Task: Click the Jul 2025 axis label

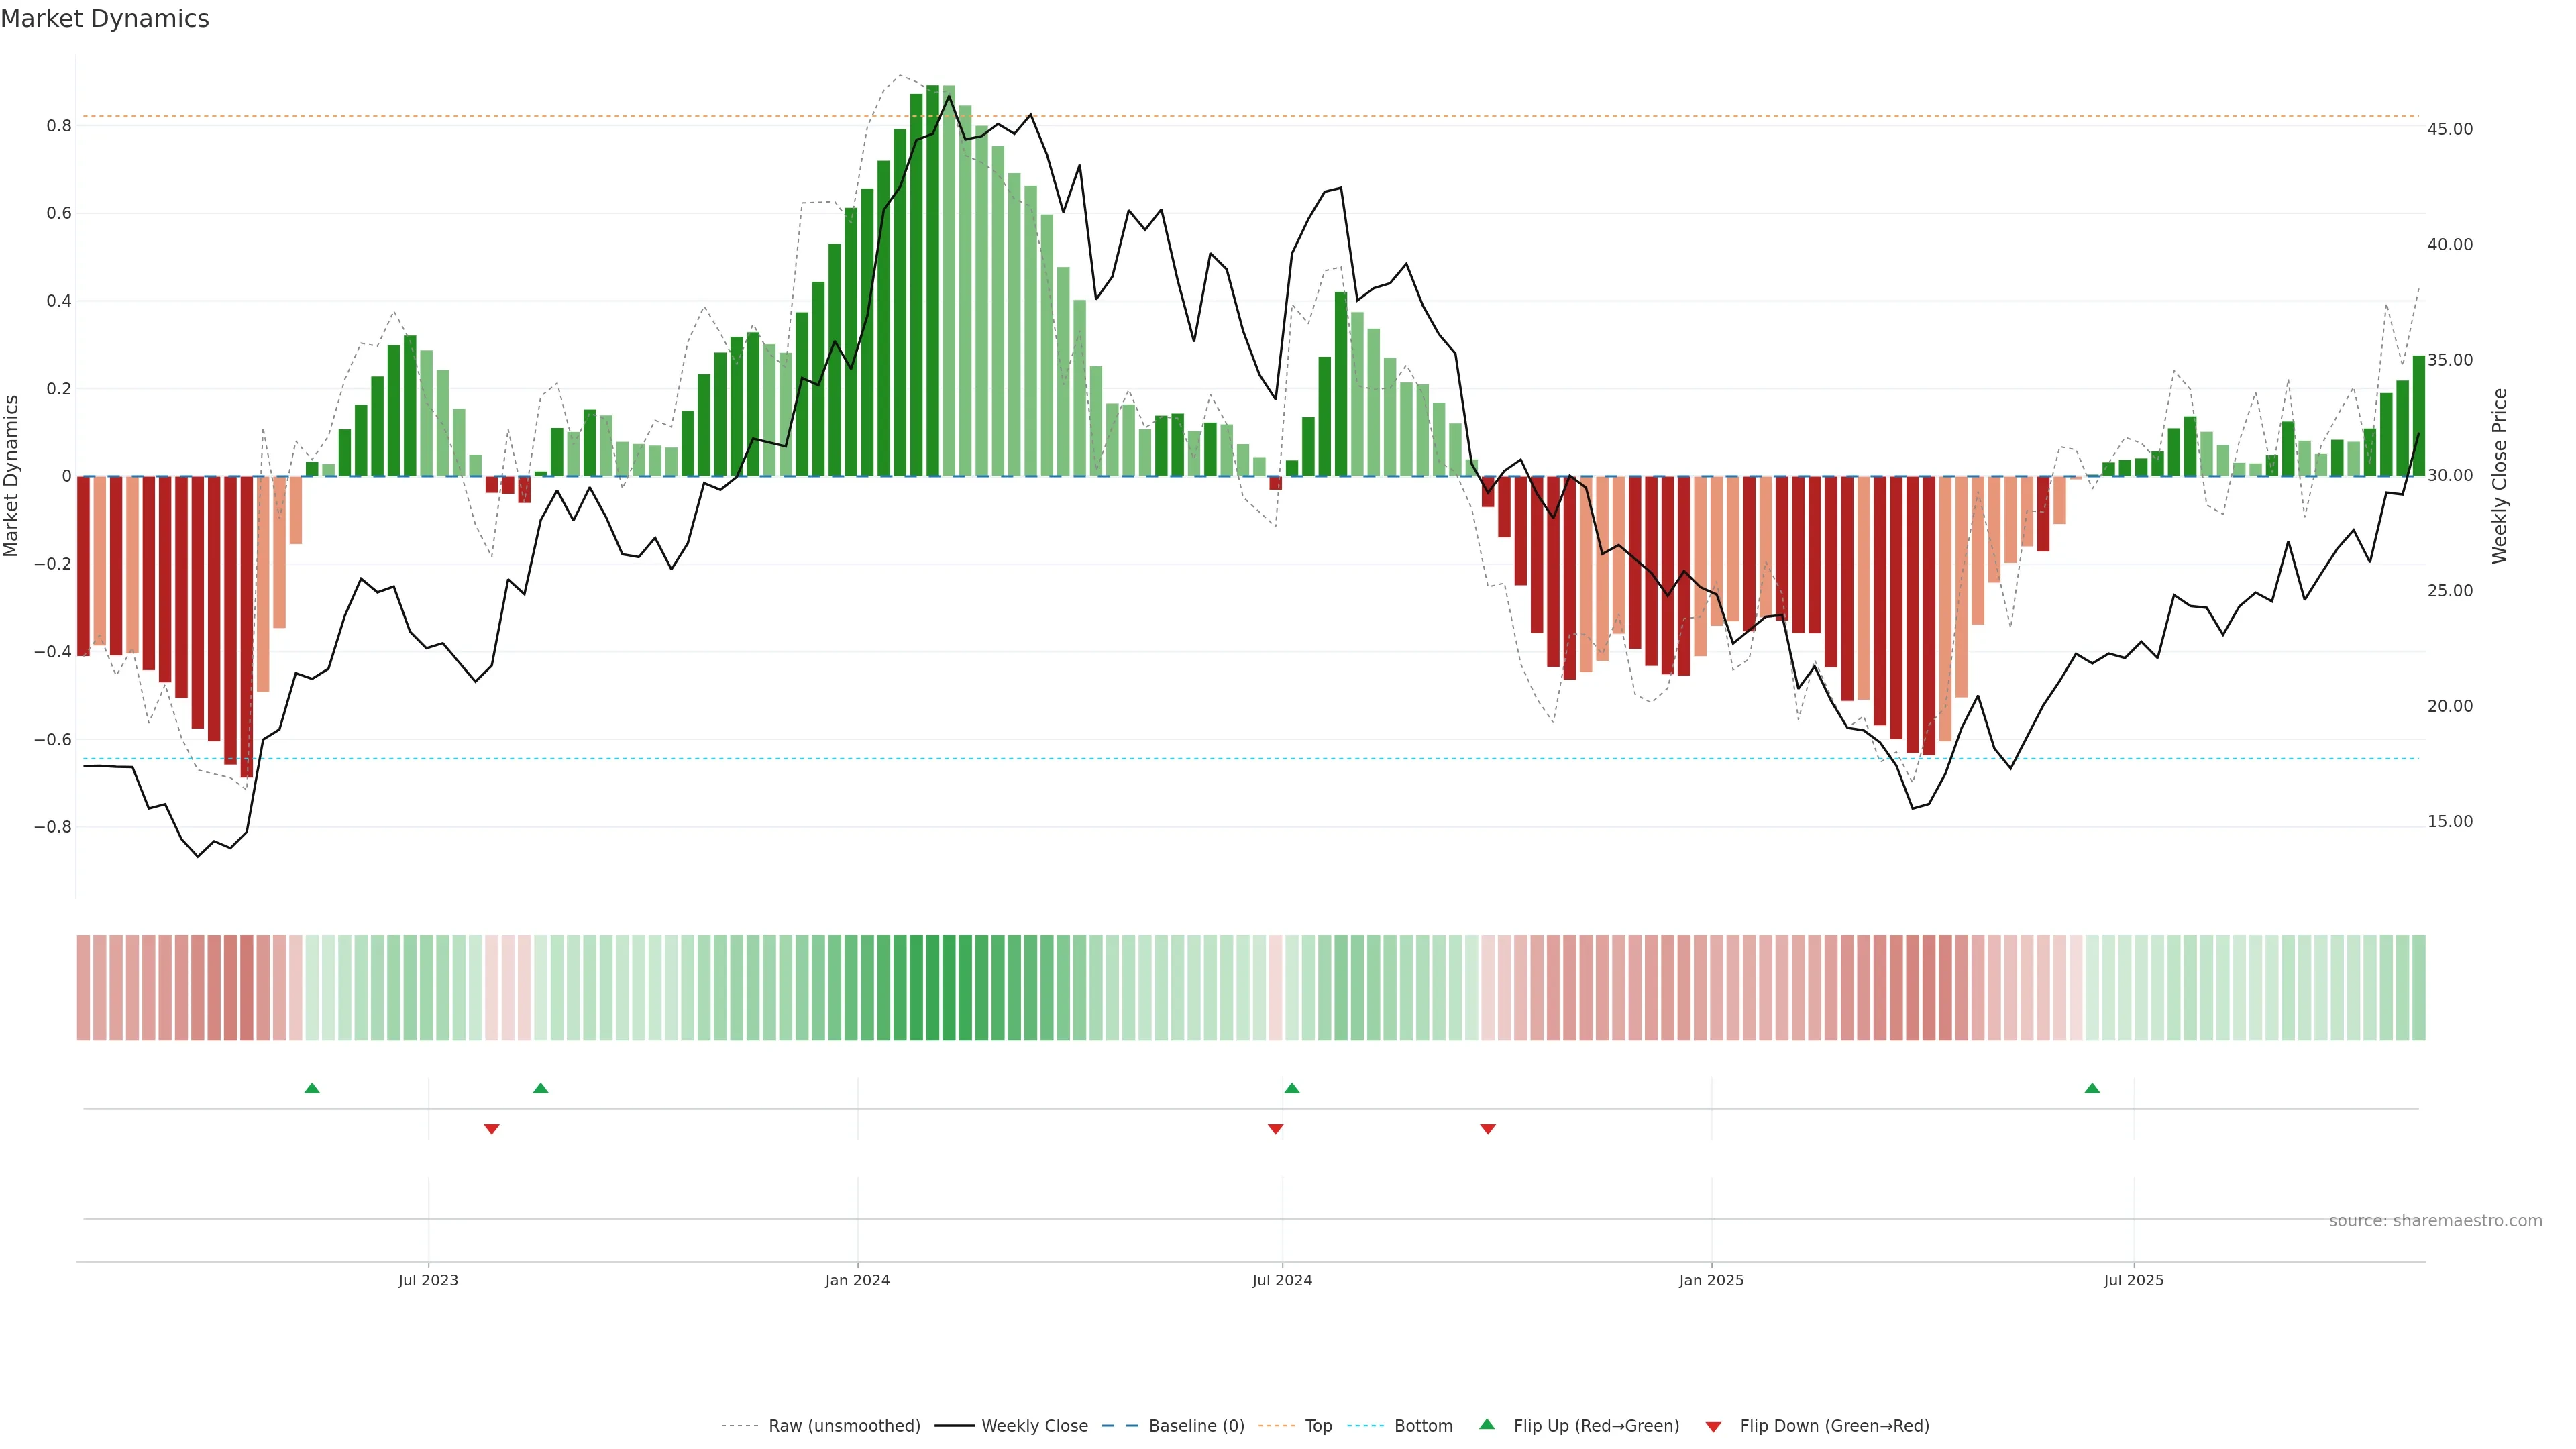Action: pos(2133,1280)
